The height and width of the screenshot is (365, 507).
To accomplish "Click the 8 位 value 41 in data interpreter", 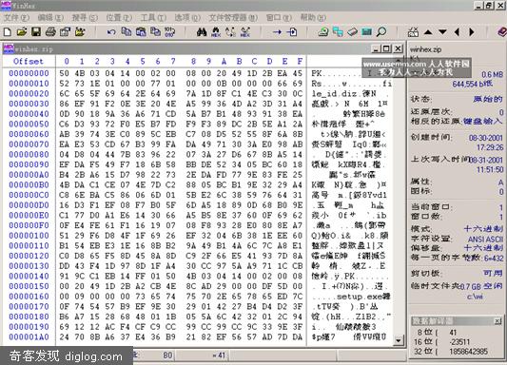I will [x=453, y=332].
